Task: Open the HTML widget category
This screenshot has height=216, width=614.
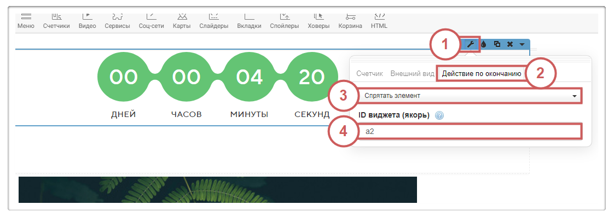Action: 379,22
